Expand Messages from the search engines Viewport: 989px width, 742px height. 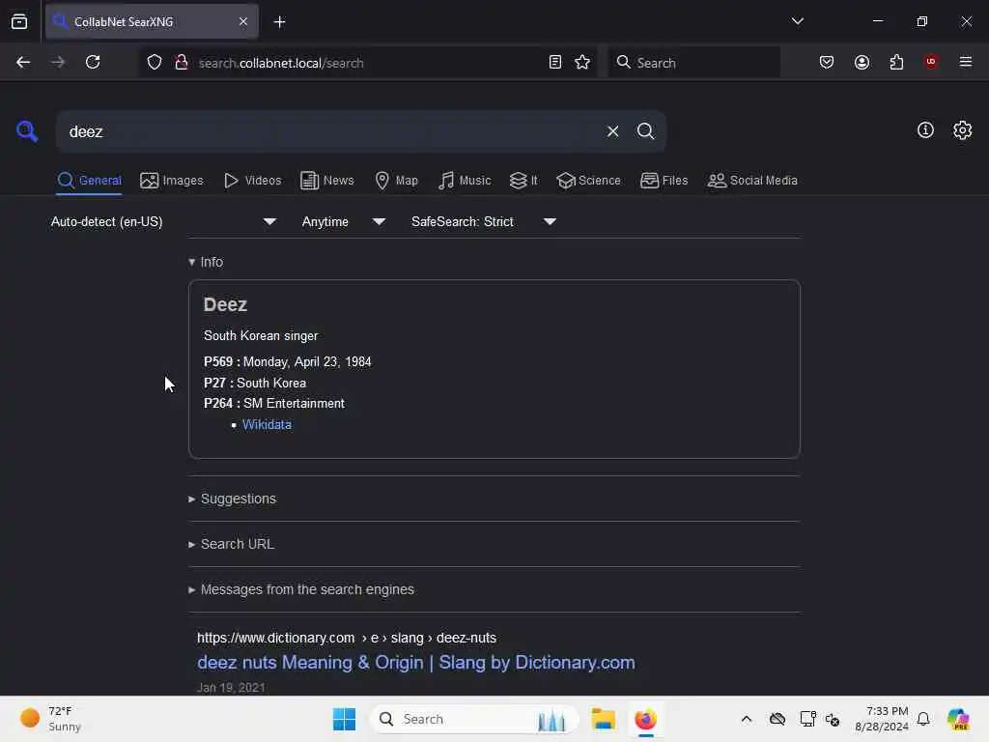pyautogui.click(x=301, y=590)
